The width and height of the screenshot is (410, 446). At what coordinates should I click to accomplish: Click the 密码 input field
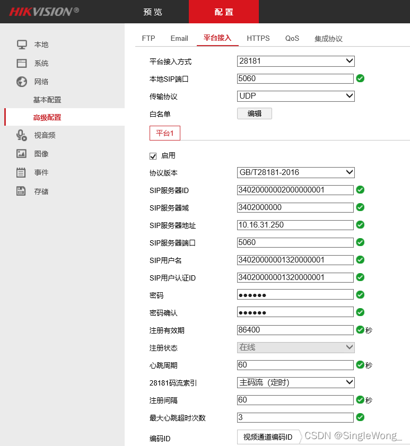click(x=295, y=295)
